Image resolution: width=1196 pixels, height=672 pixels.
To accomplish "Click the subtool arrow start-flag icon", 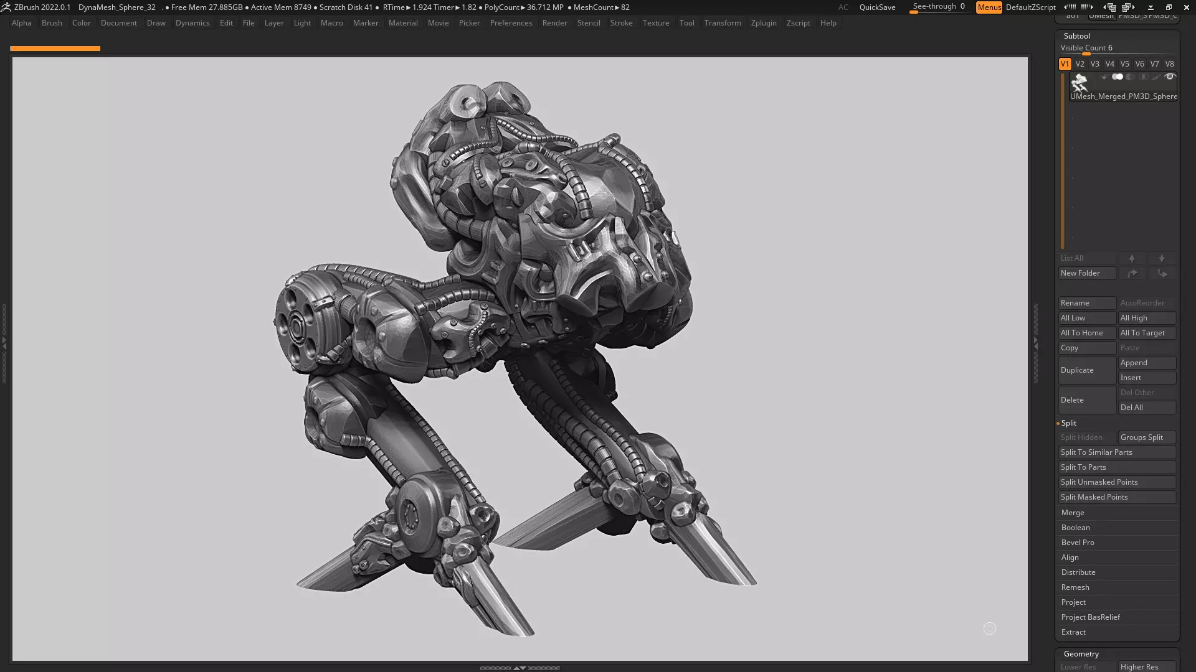I will tap(1104, 77).
